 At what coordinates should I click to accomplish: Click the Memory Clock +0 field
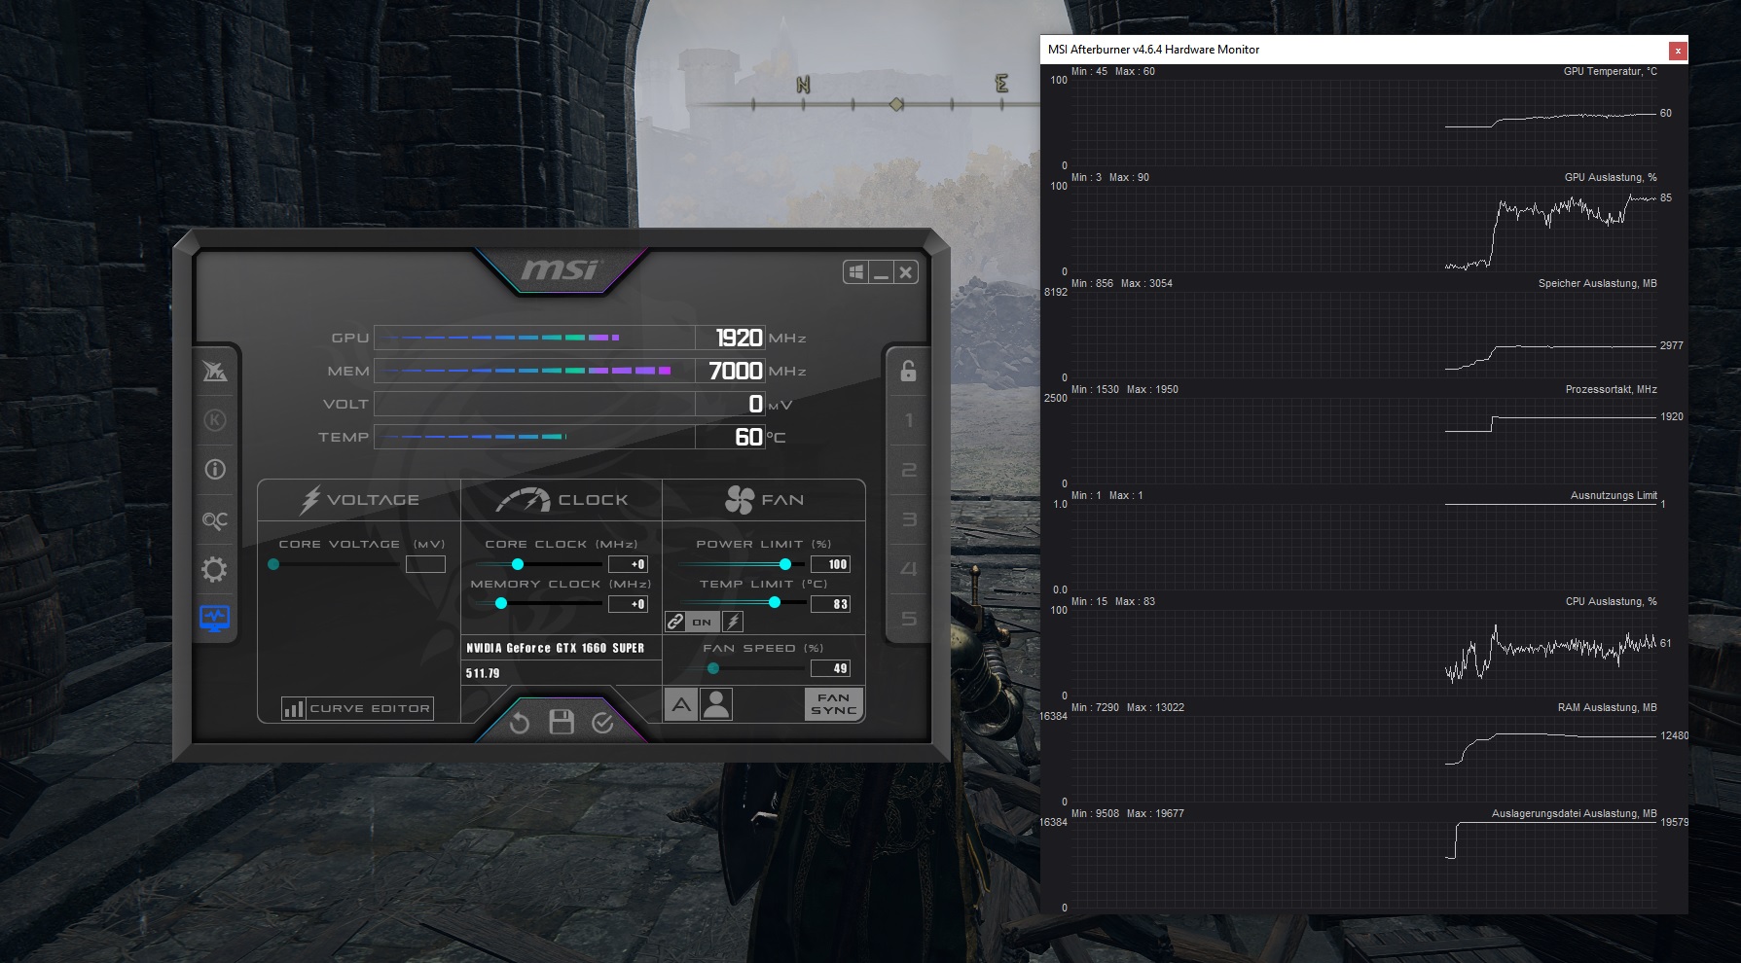point(628,604)
